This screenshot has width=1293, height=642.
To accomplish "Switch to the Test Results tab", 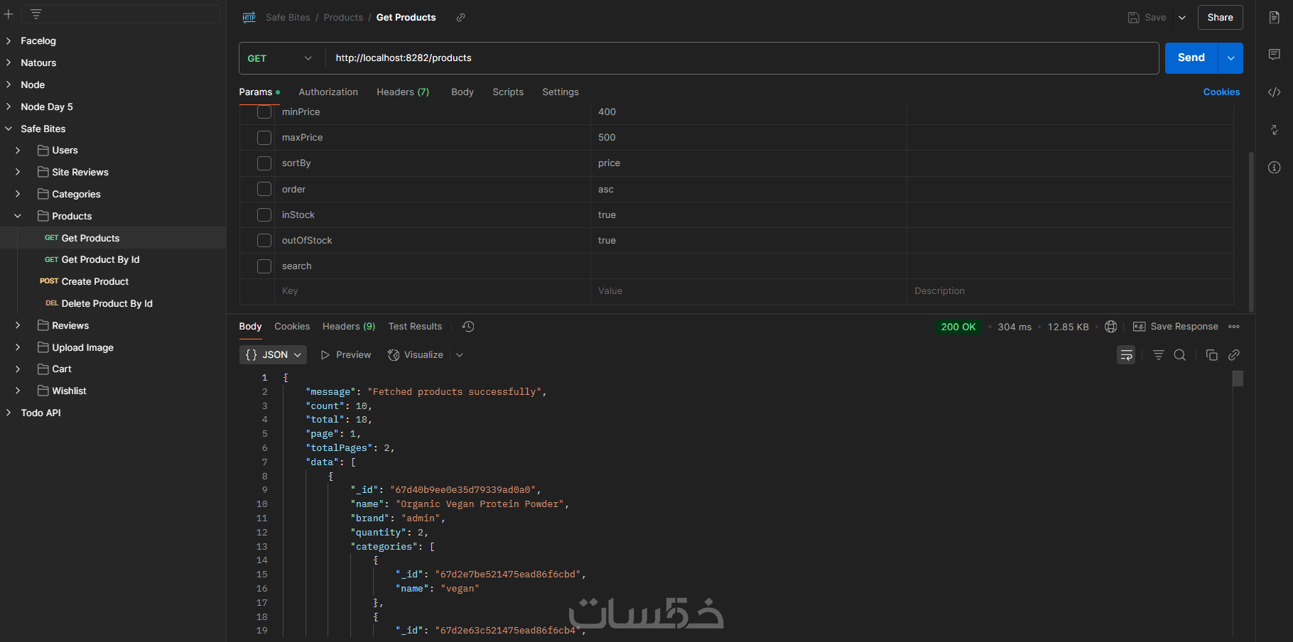I will coord(415,327).
